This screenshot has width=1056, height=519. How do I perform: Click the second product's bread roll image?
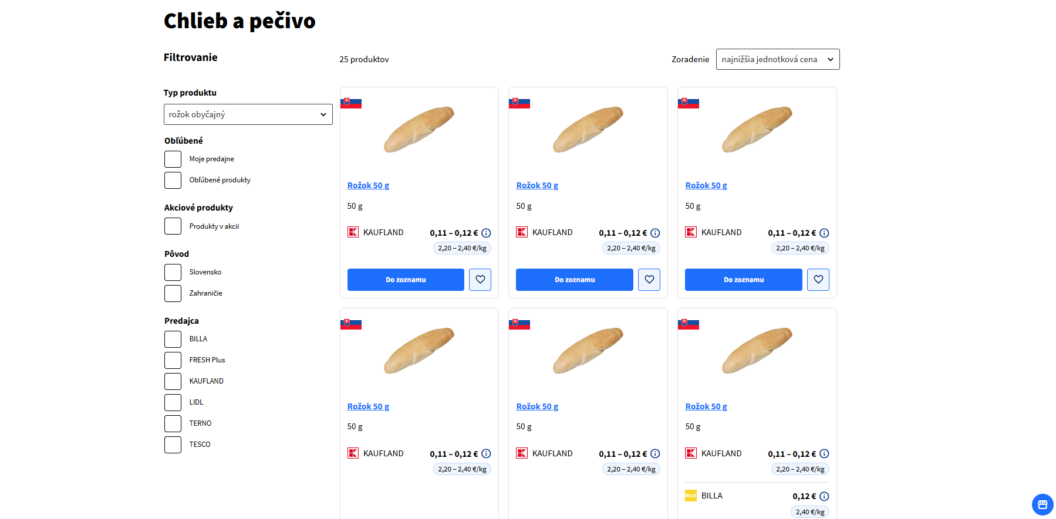point(588,129)
